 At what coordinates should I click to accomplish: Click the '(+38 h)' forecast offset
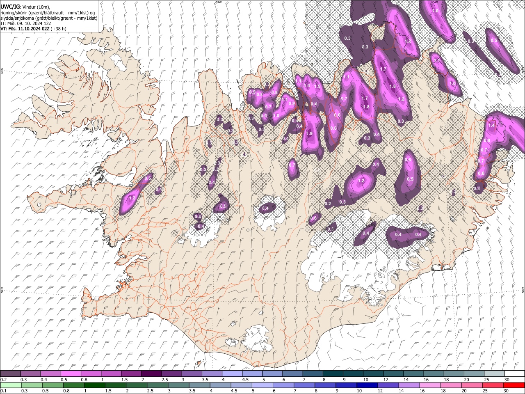click(59, 29)
